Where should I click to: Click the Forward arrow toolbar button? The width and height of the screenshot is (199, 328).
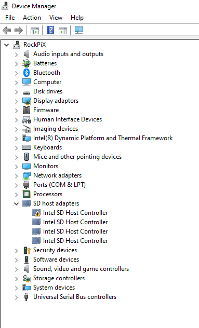click(x=19, y=30)
